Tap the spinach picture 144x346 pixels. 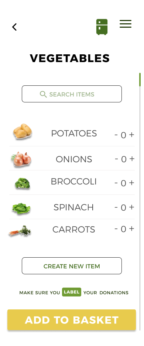point(21,208)
